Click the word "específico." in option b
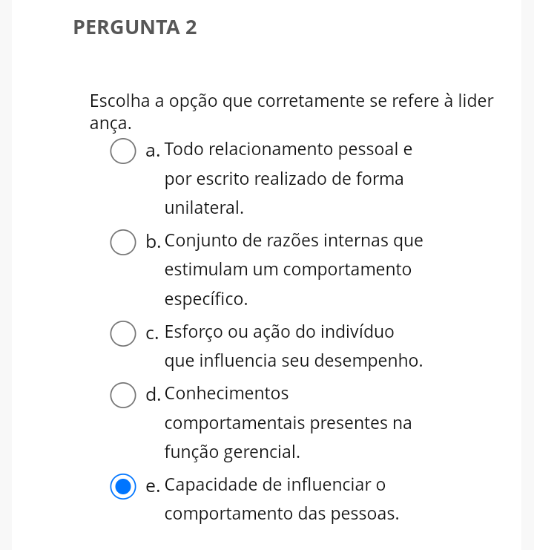This screenshot has height=550, width=534. click(206, 300)
